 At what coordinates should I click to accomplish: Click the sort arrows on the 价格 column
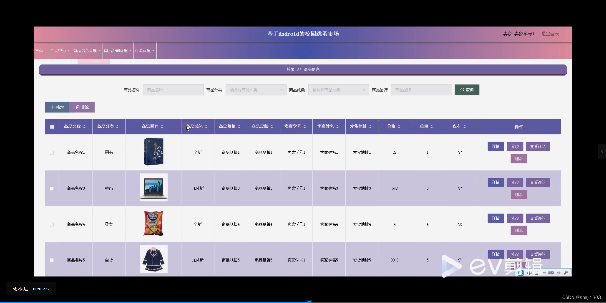400,127
